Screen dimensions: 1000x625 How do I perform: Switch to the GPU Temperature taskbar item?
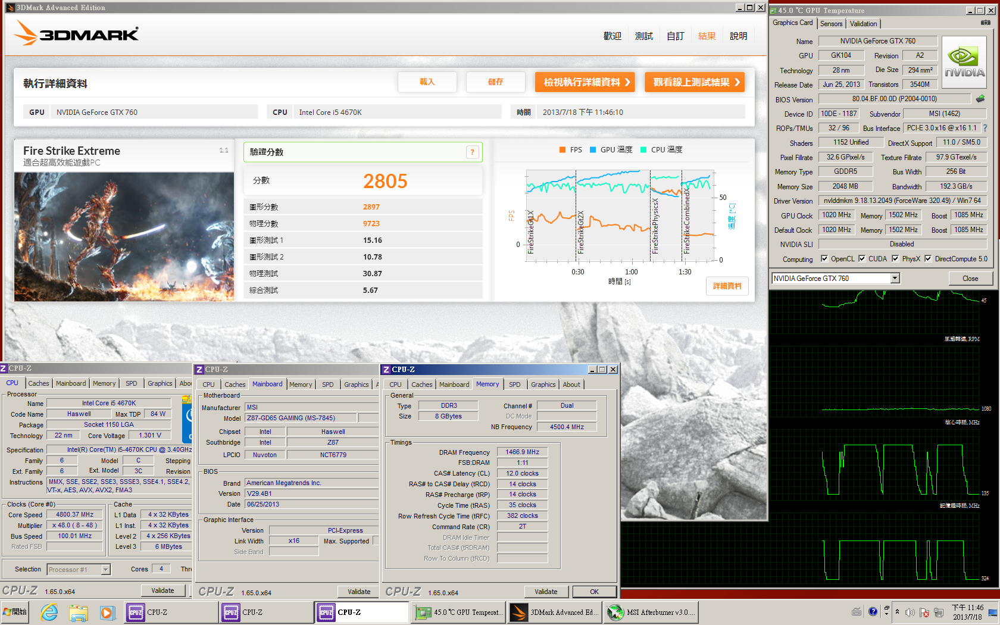(458, 612)
